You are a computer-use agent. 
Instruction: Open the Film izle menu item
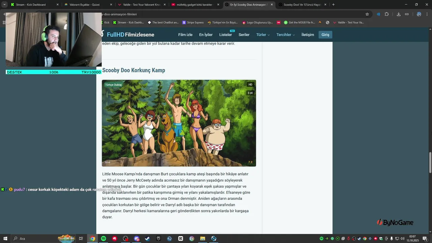(x=185, y=35)
